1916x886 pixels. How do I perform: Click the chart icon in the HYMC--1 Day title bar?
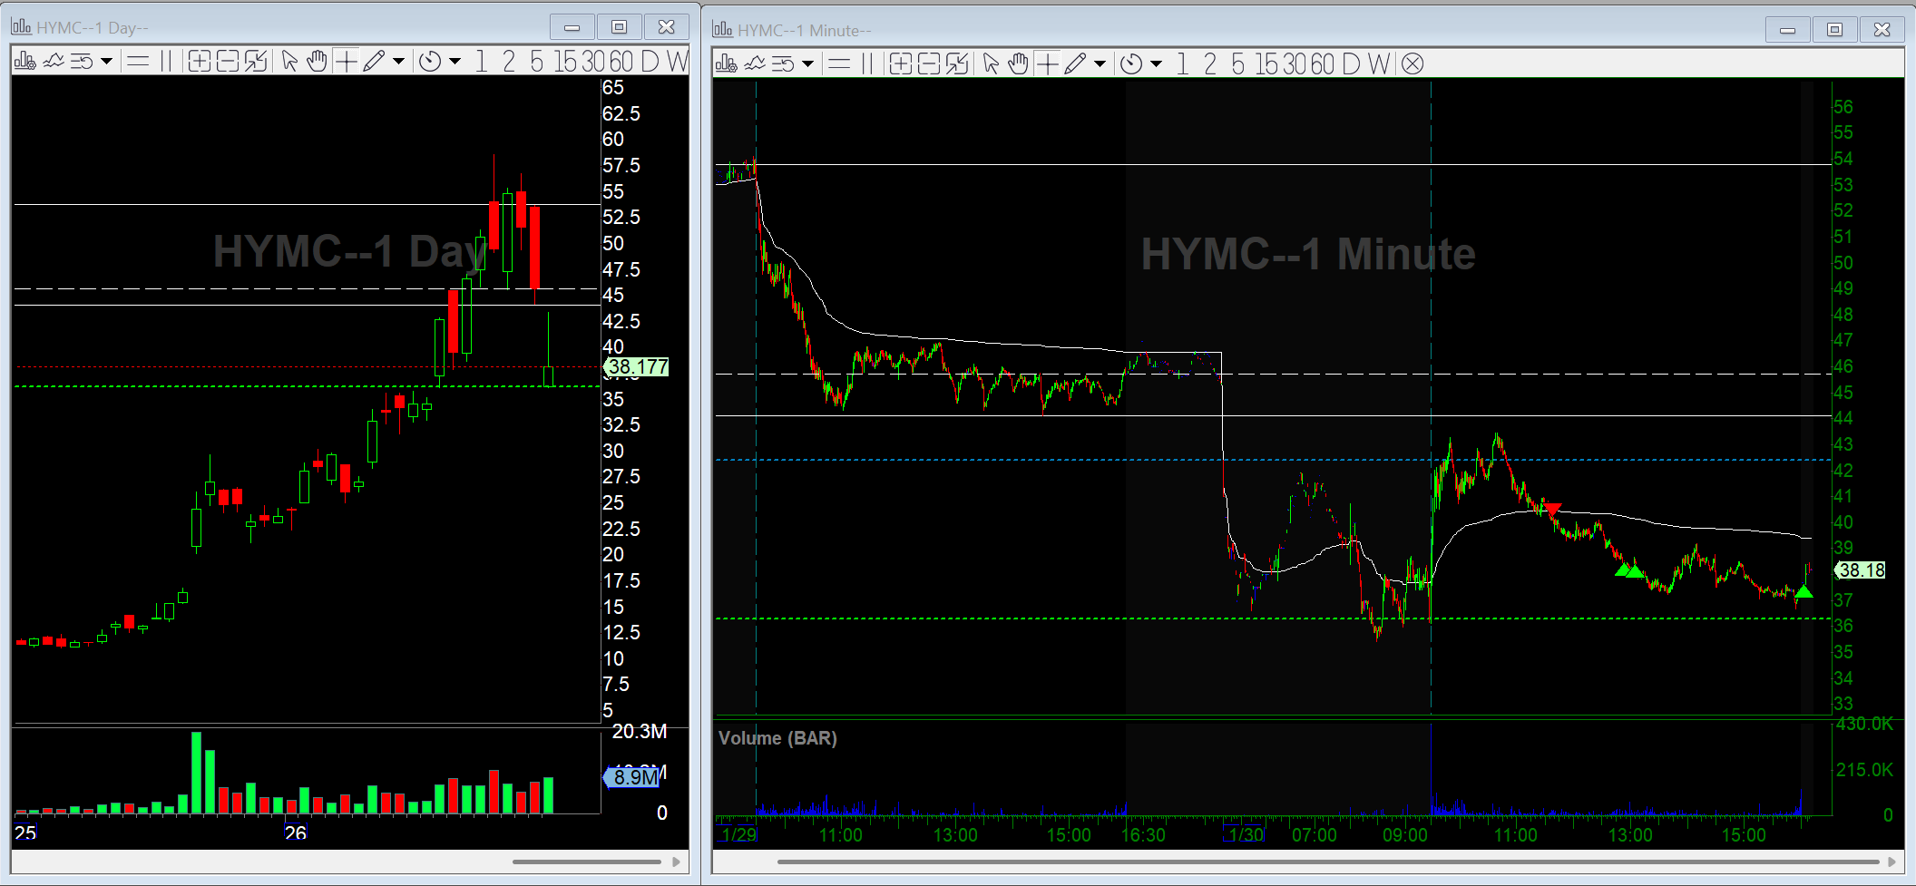(22, 27)
